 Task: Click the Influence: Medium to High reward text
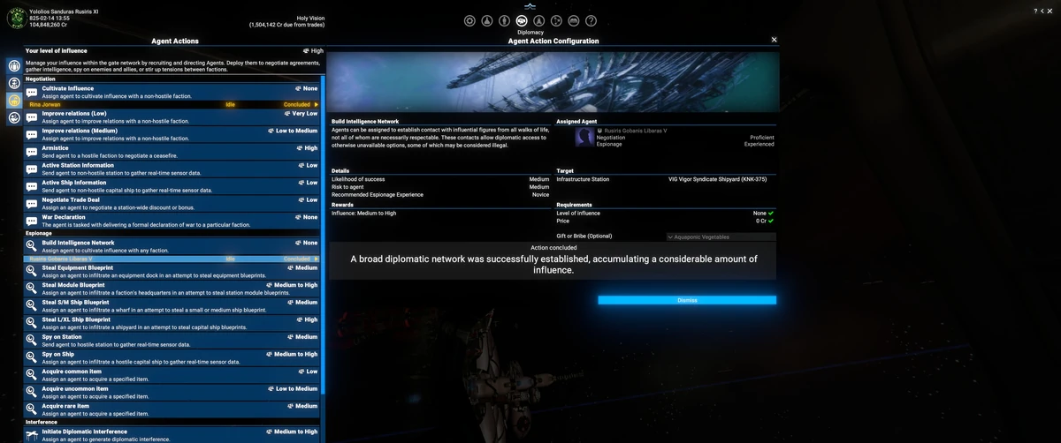[x=363, y=213]
